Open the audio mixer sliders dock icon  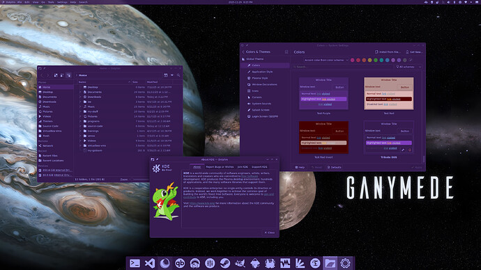click(210, 263)
